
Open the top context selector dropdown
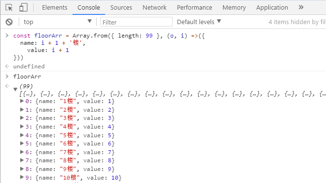58,22
